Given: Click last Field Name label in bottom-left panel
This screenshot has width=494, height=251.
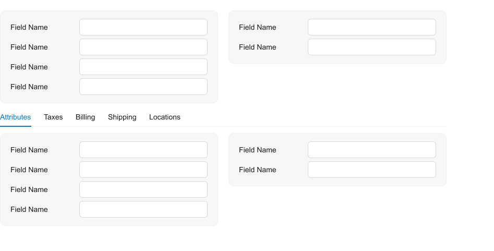Looking at the screenshot, I should pyautogui.click(x=29, y=209).
